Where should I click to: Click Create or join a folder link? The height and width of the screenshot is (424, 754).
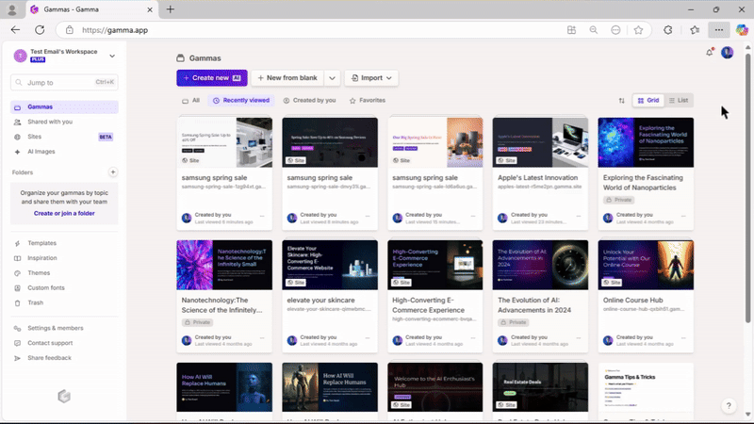tap(64, 213)
